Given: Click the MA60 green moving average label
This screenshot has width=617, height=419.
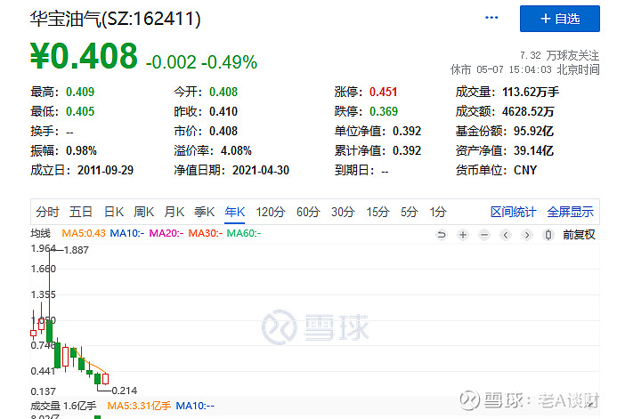Looking at the screenshot, I should pyautogui.click(x=244, y=233).
